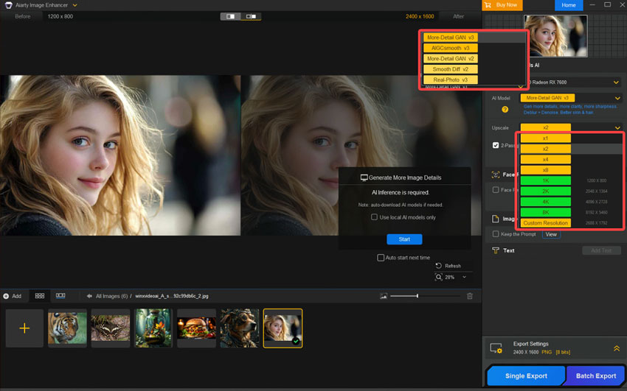Image resolution: width=627 pixels, height=391 pixels.
Task: Adjust the thumbnail size slider
Action: point(418,296)
